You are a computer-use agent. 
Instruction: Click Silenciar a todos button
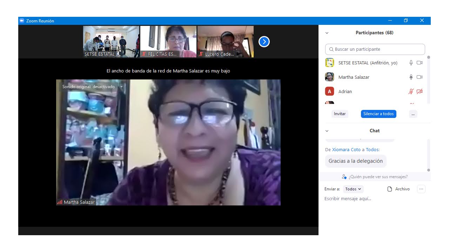[378, 114]
